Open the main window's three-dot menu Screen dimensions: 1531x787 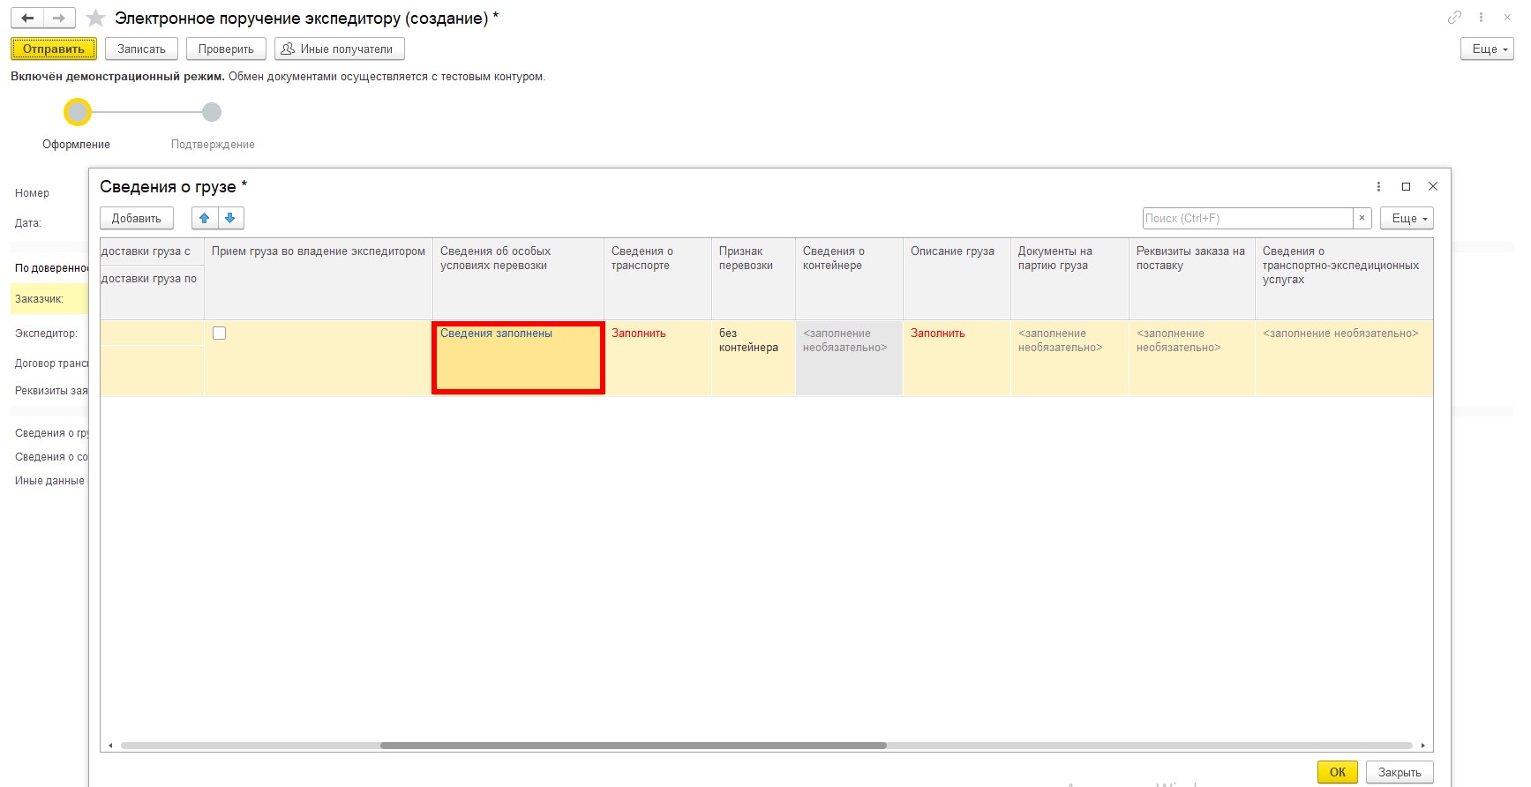1481,17
